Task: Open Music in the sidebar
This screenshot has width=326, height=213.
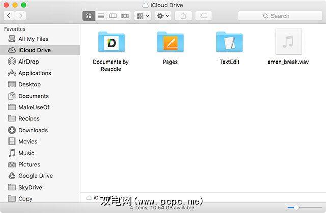Action: 40,153
